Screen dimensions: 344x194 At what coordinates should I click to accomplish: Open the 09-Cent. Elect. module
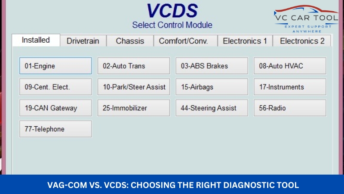click(55, 87)
